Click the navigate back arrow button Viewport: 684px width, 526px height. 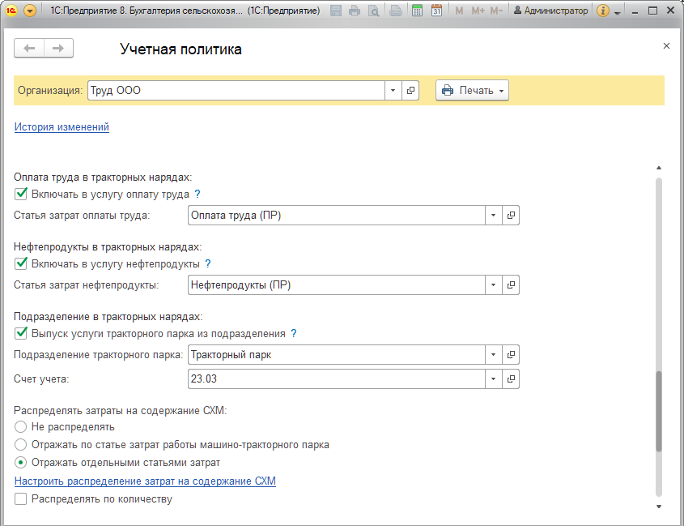[29, 48]
